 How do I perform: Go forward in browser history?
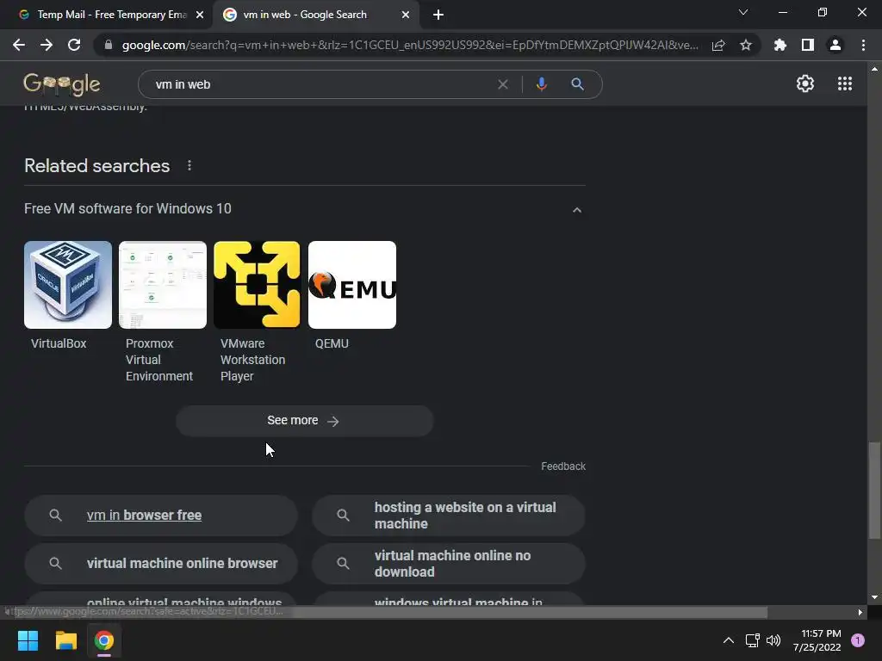tap(47, 45)
